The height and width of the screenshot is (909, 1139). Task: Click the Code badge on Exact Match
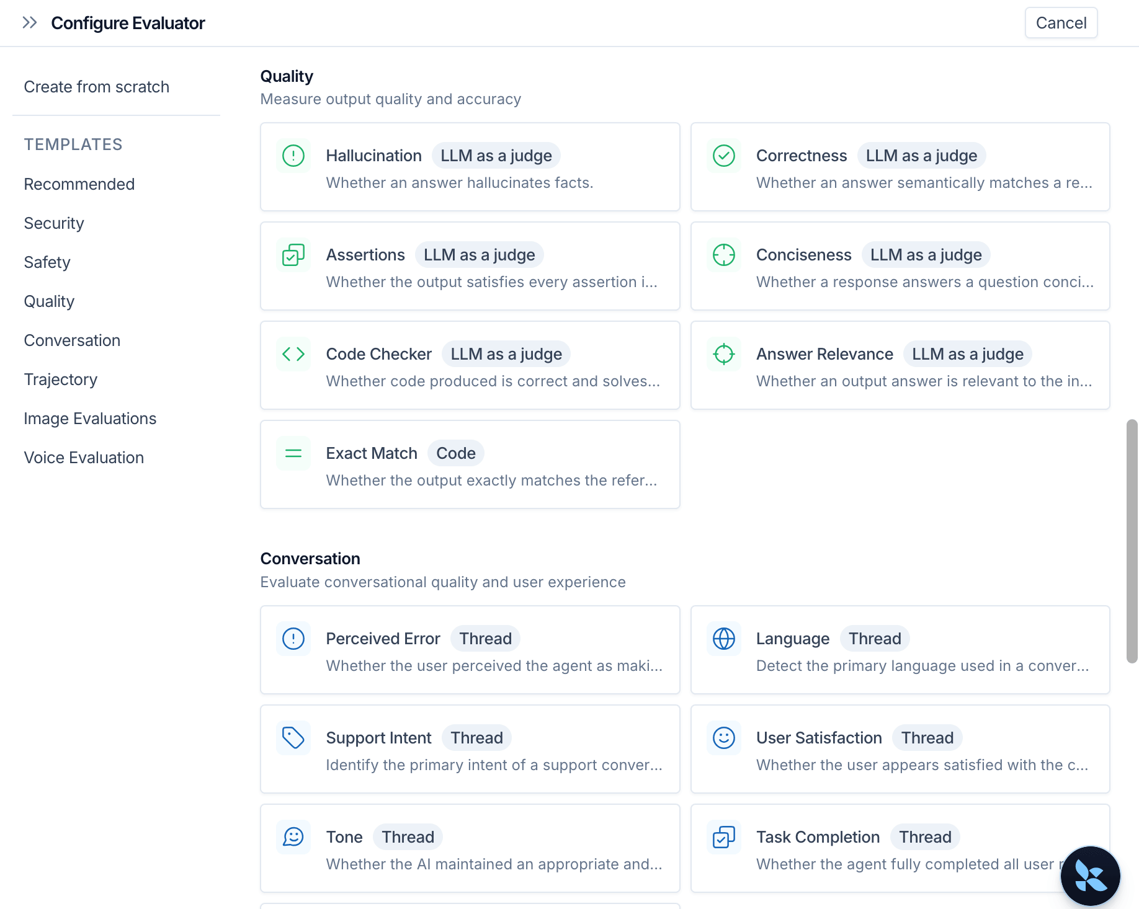456,453
